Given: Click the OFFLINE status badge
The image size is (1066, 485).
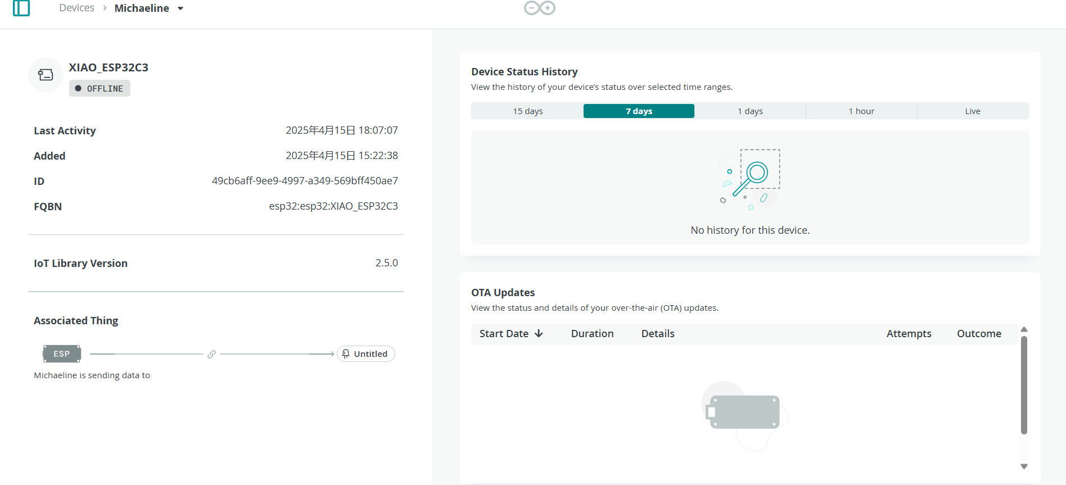Looking at the screenshot, I should coord(100,88).
